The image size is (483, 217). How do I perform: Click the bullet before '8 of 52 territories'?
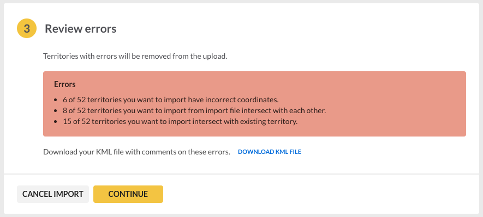tap(56, 111)
